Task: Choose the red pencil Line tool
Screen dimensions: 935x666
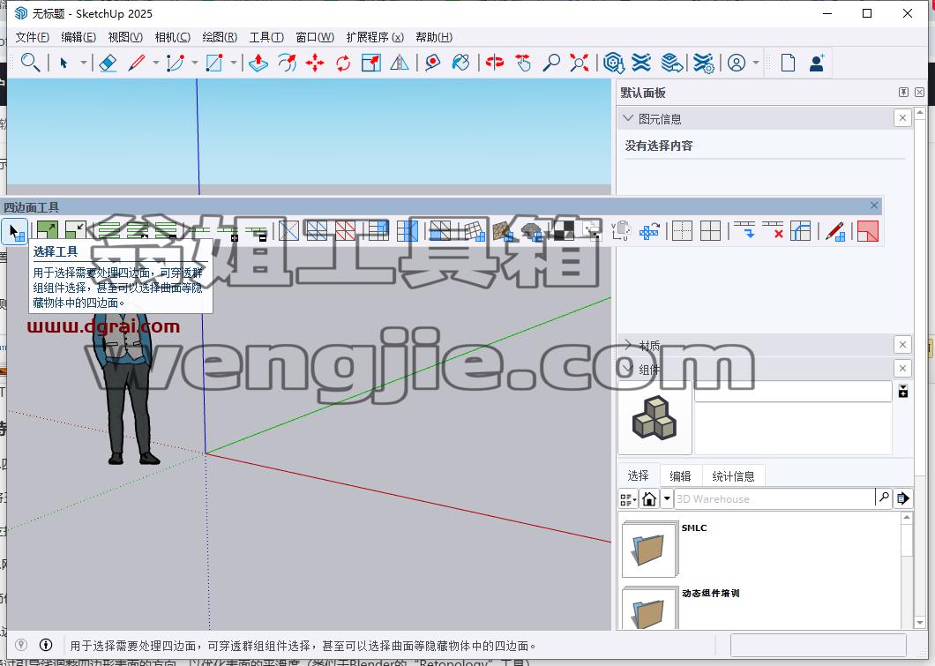Action: coord(137,63)
